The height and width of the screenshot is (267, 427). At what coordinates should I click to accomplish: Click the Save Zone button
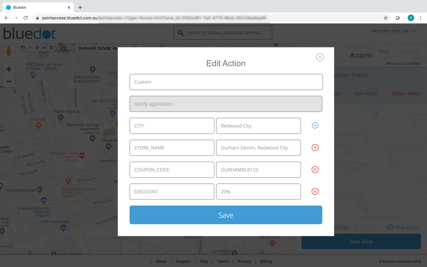pos(361,241)
